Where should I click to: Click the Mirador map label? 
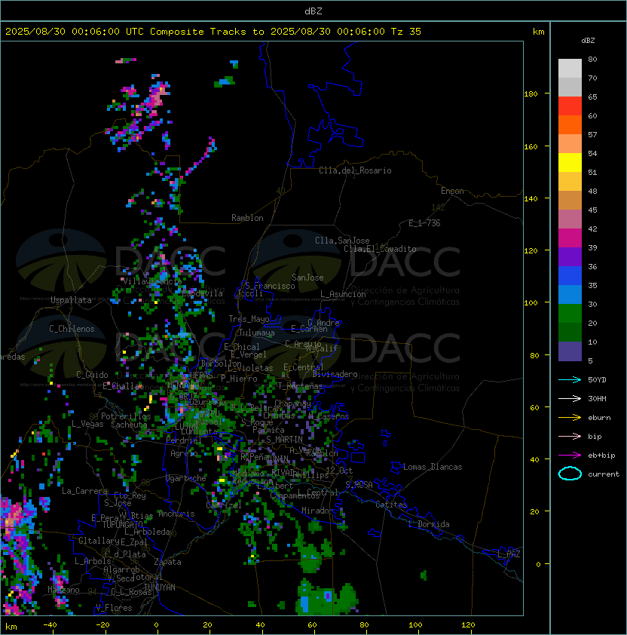tap(318, 511)
